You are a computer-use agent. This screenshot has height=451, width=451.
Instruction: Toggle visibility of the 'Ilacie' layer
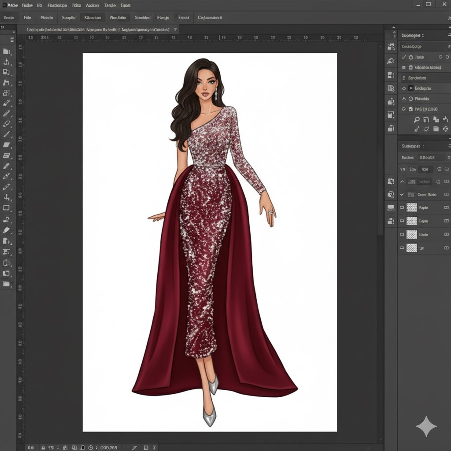(x=402, y=234)
